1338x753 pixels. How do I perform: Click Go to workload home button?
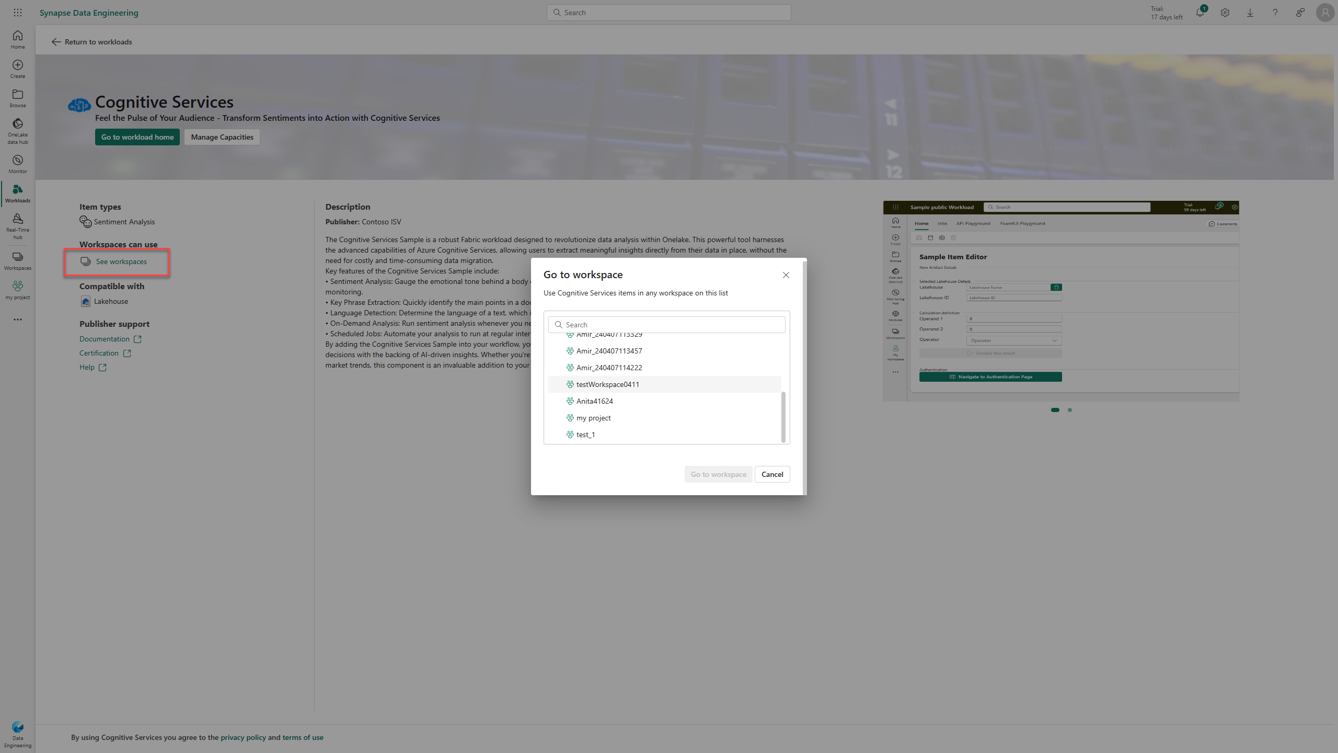coord(137,137)
